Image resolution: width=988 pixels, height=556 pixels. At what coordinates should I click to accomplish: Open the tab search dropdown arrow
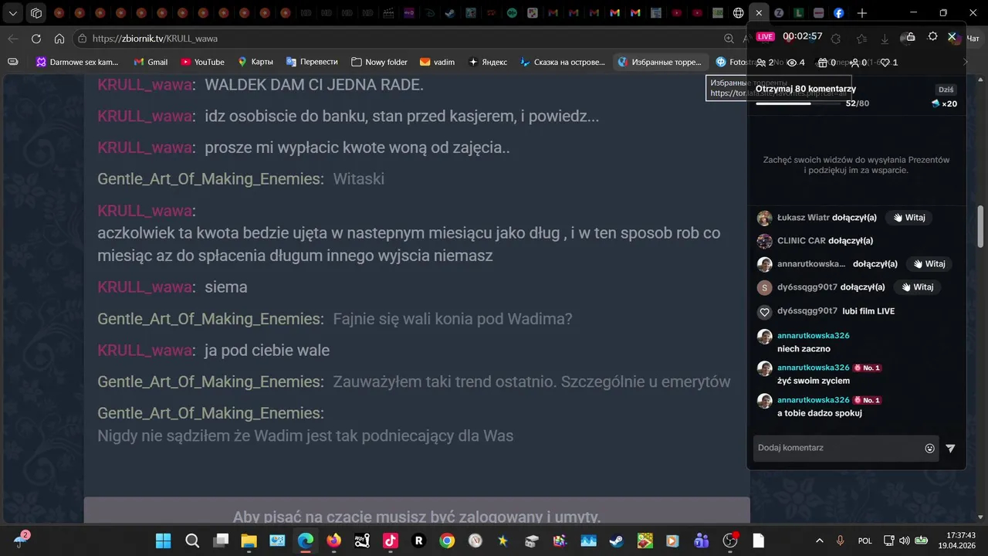coord(13,13)
